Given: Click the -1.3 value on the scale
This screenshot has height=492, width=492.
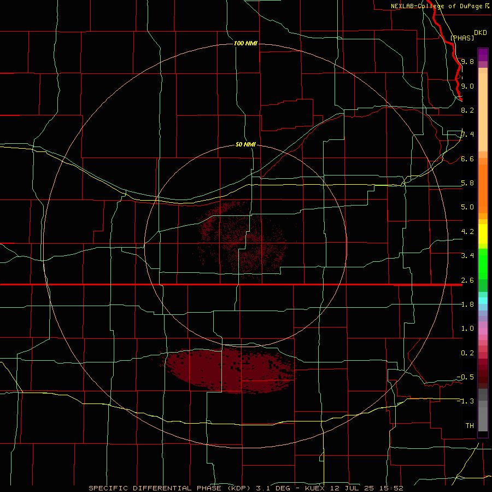Looking at the screenshot, I should (465, 401).
